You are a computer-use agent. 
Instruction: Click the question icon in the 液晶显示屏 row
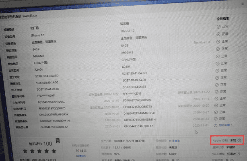coord(215,126)
